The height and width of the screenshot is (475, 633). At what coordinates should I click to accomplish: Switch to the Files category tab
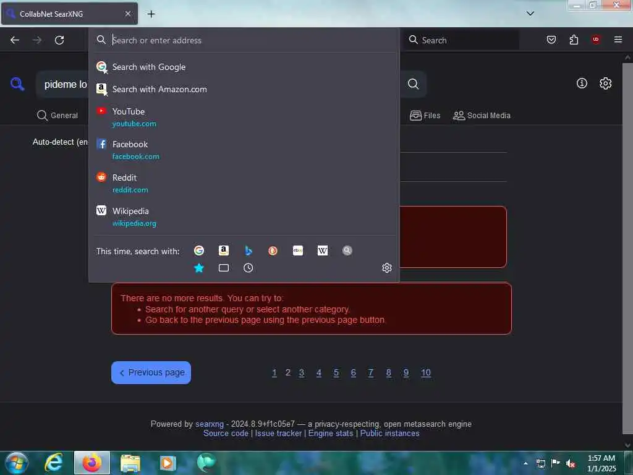(x=425, y=116)
